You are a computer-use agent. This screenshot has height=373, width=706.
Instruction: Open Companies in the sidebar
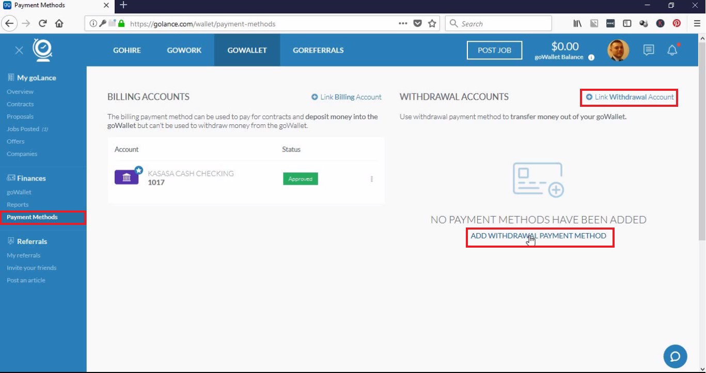(x=22, y=154)
